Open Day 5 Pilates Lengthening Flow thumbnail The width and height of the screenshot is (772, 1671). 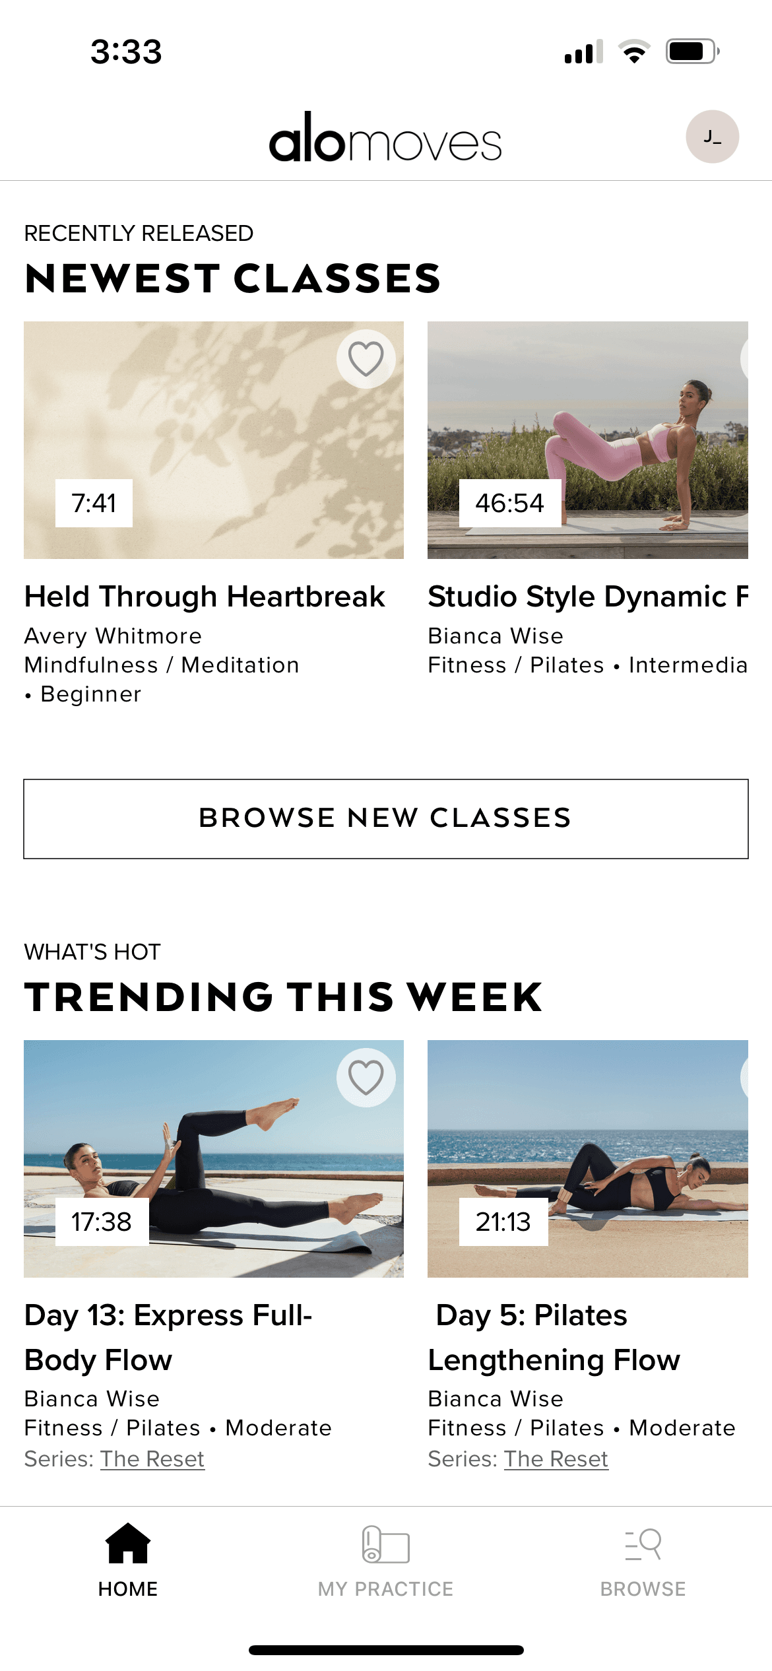(588, 1159)
